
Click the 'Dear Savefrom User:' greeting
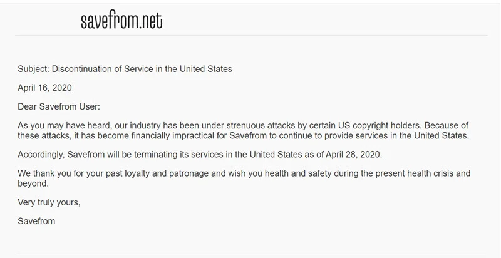(59, 106)
